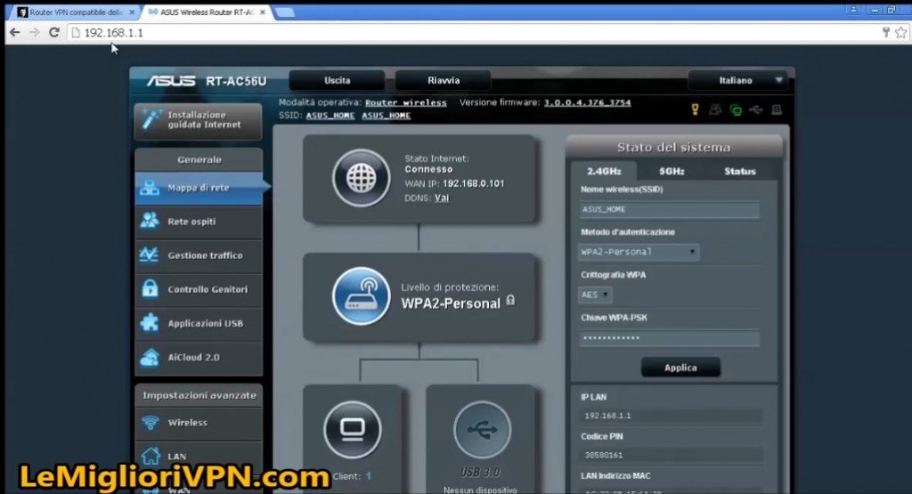Open Rete ospiti section
Viewport: 912px width, 494px height.
(199, 222)
